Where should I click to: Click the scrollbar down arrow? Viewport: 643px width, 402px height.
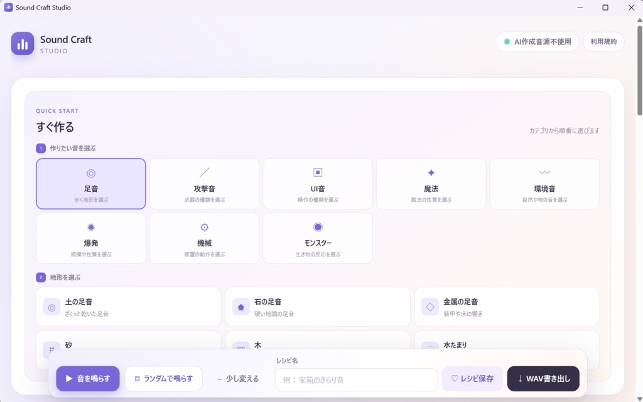639,398
